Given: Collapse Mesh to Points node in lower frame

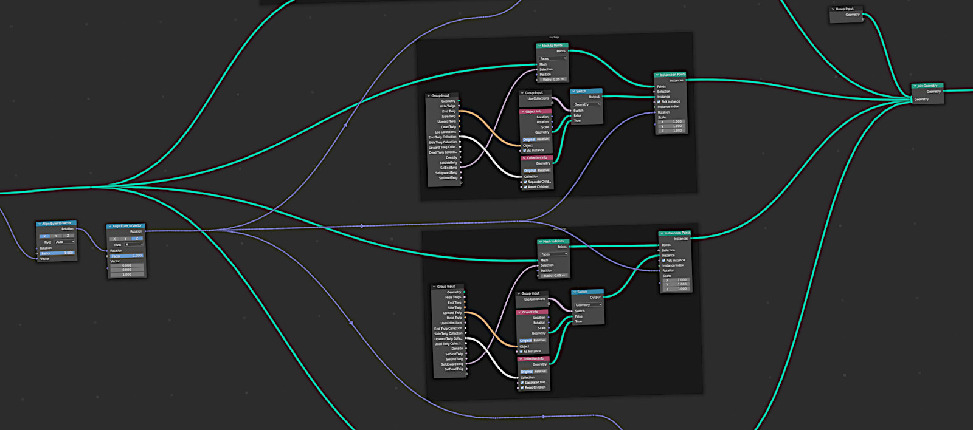Looking at the screenshot, I should coord(541,242).
